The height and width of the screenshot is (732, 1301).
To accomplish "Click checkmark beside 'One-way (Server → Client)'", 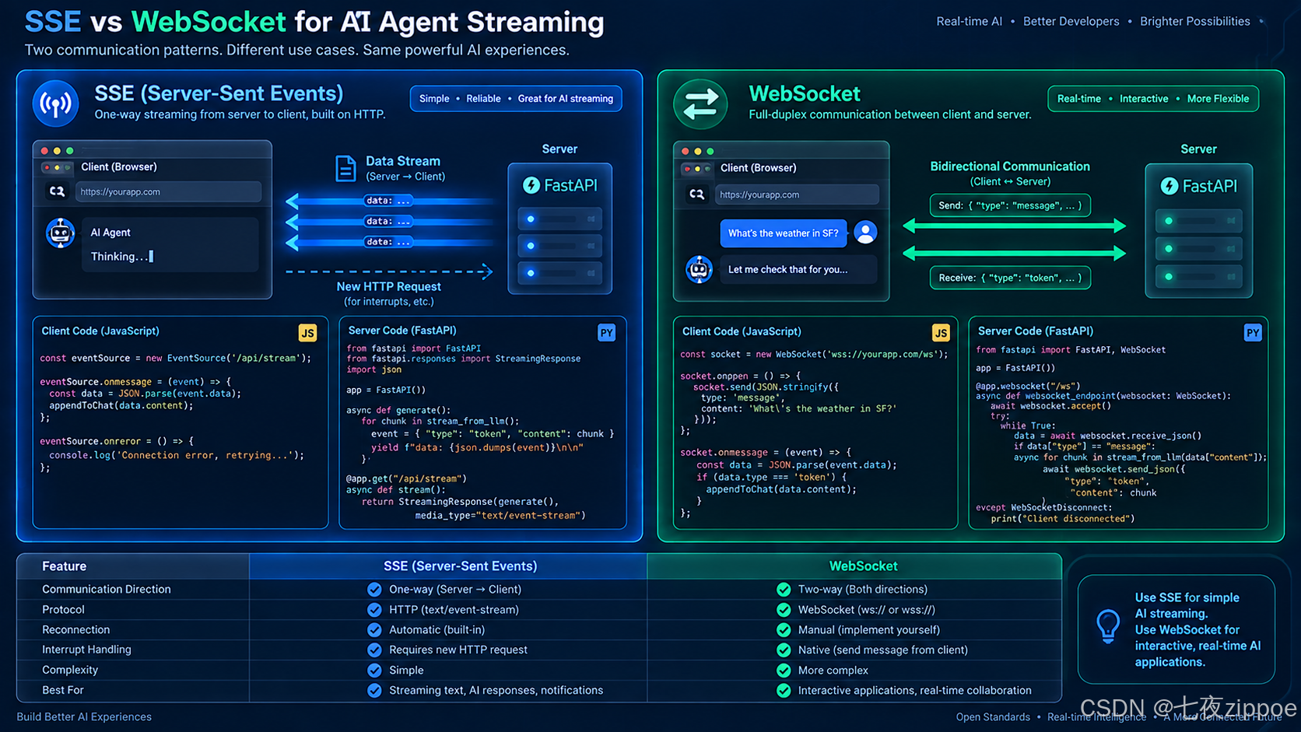I will tap(374, 590).
